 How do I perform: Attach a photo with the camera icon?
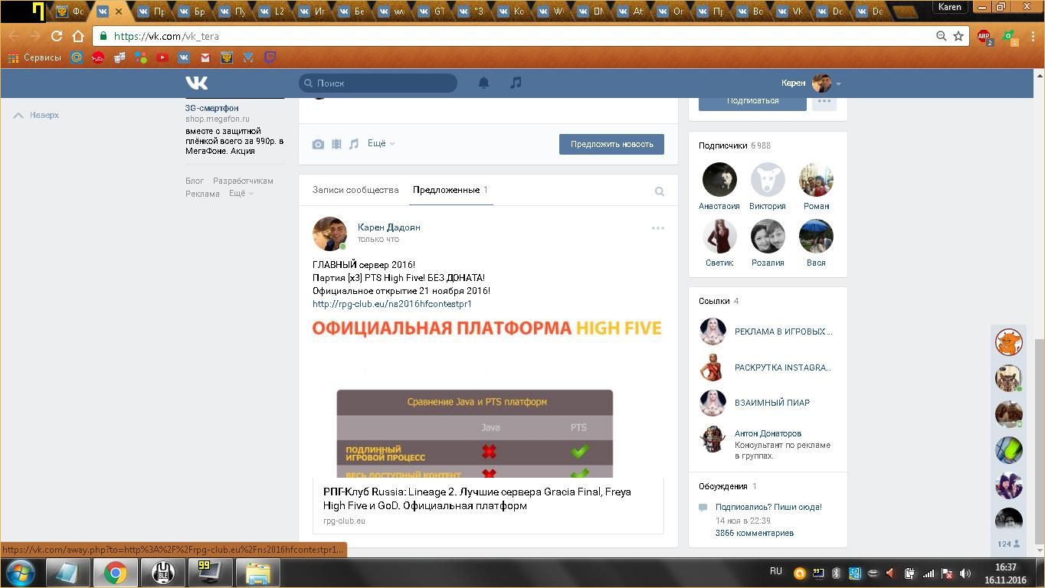tap(318, 144)
